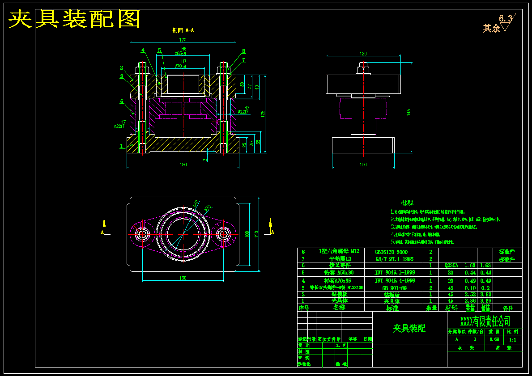Click the company name XXXX有限责任公司
This screenshot has height=376, width=532.
(x=485, y=321)
